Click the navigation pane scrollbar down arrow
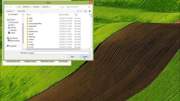The width and height of the screenshot is (180, 101). point(23,49)
